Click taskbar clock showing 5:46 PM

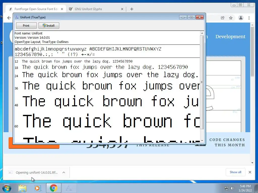[245, 188]
